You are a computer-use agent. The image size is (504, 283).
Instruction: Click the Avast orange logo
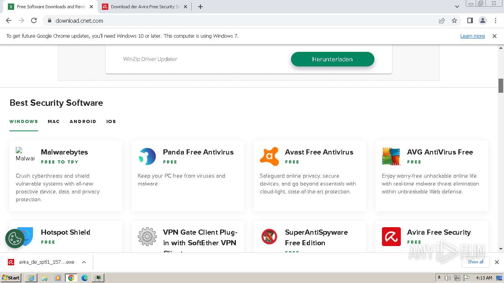(x=269, y=156)
